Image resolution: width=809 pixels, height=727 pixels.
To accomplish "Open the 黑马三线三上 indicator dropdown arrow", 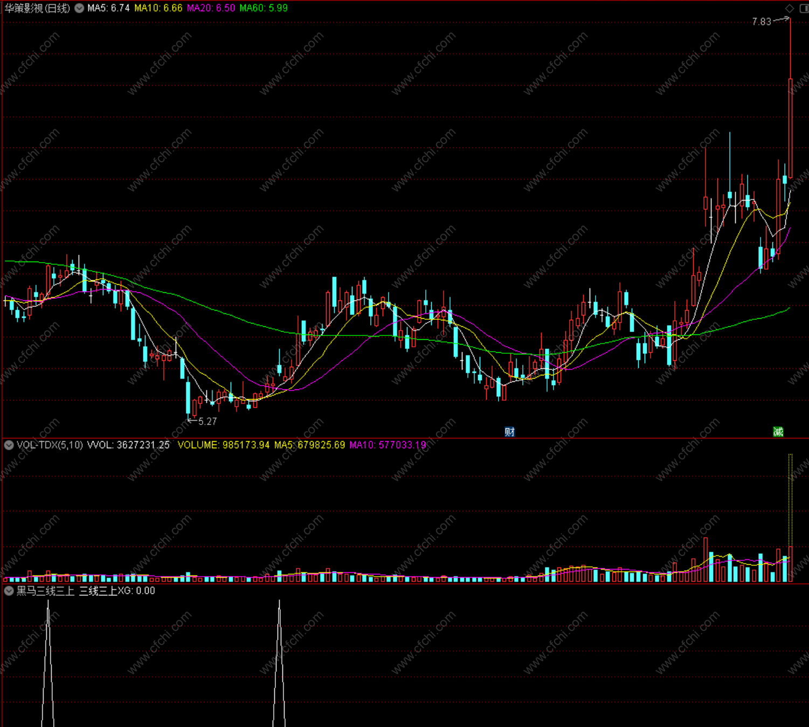I will click(9, 591).
